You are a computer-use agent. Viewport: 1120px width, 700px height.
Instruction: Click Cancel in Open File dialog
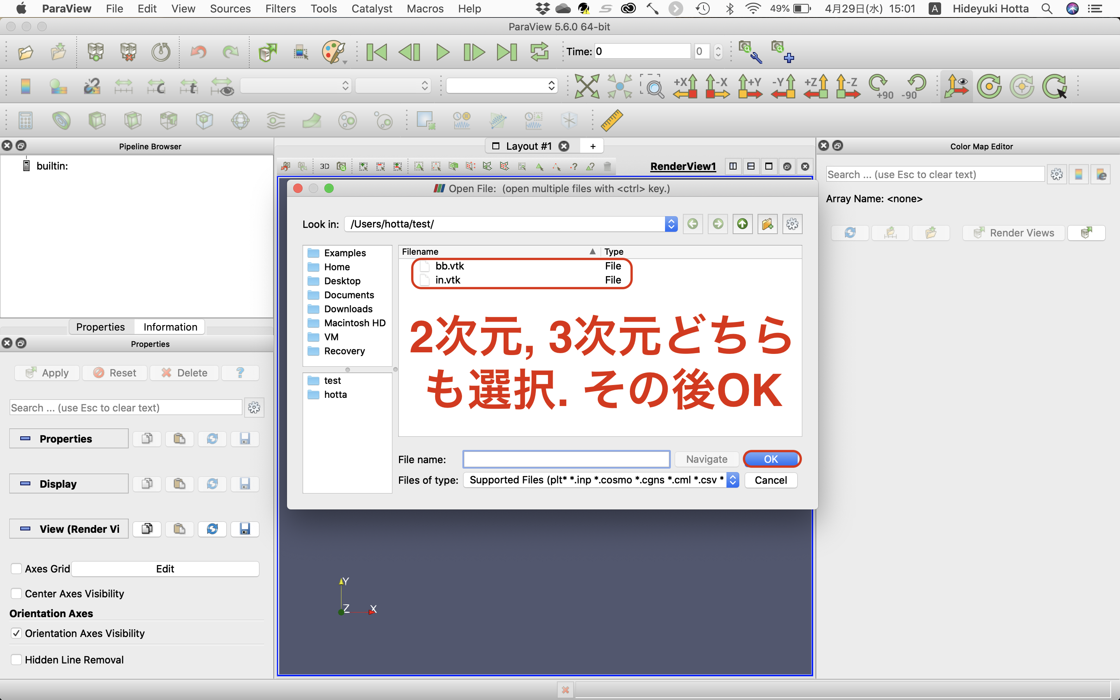(770, 480)
